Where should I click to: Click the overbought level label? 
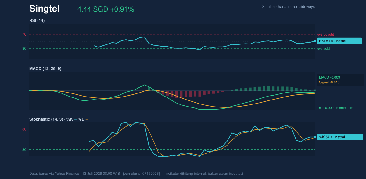coord(325,34)
